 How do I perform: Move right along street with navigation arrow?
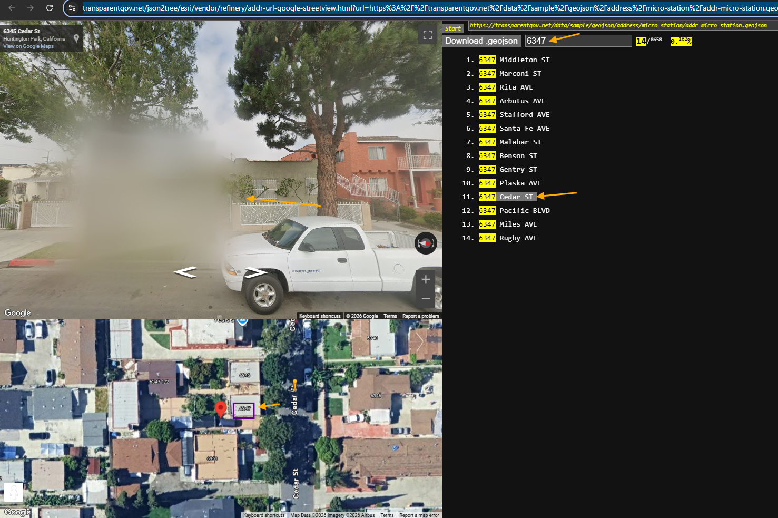[x=255, y=272]
